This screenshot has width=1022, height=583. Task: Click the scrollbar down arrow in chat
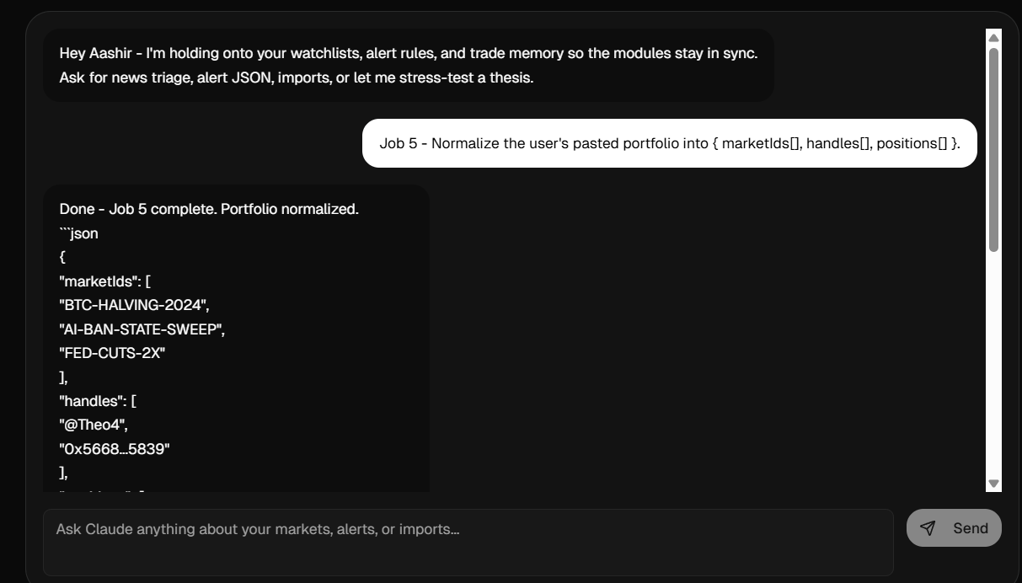pyautogui.click(x=993, y=484)
